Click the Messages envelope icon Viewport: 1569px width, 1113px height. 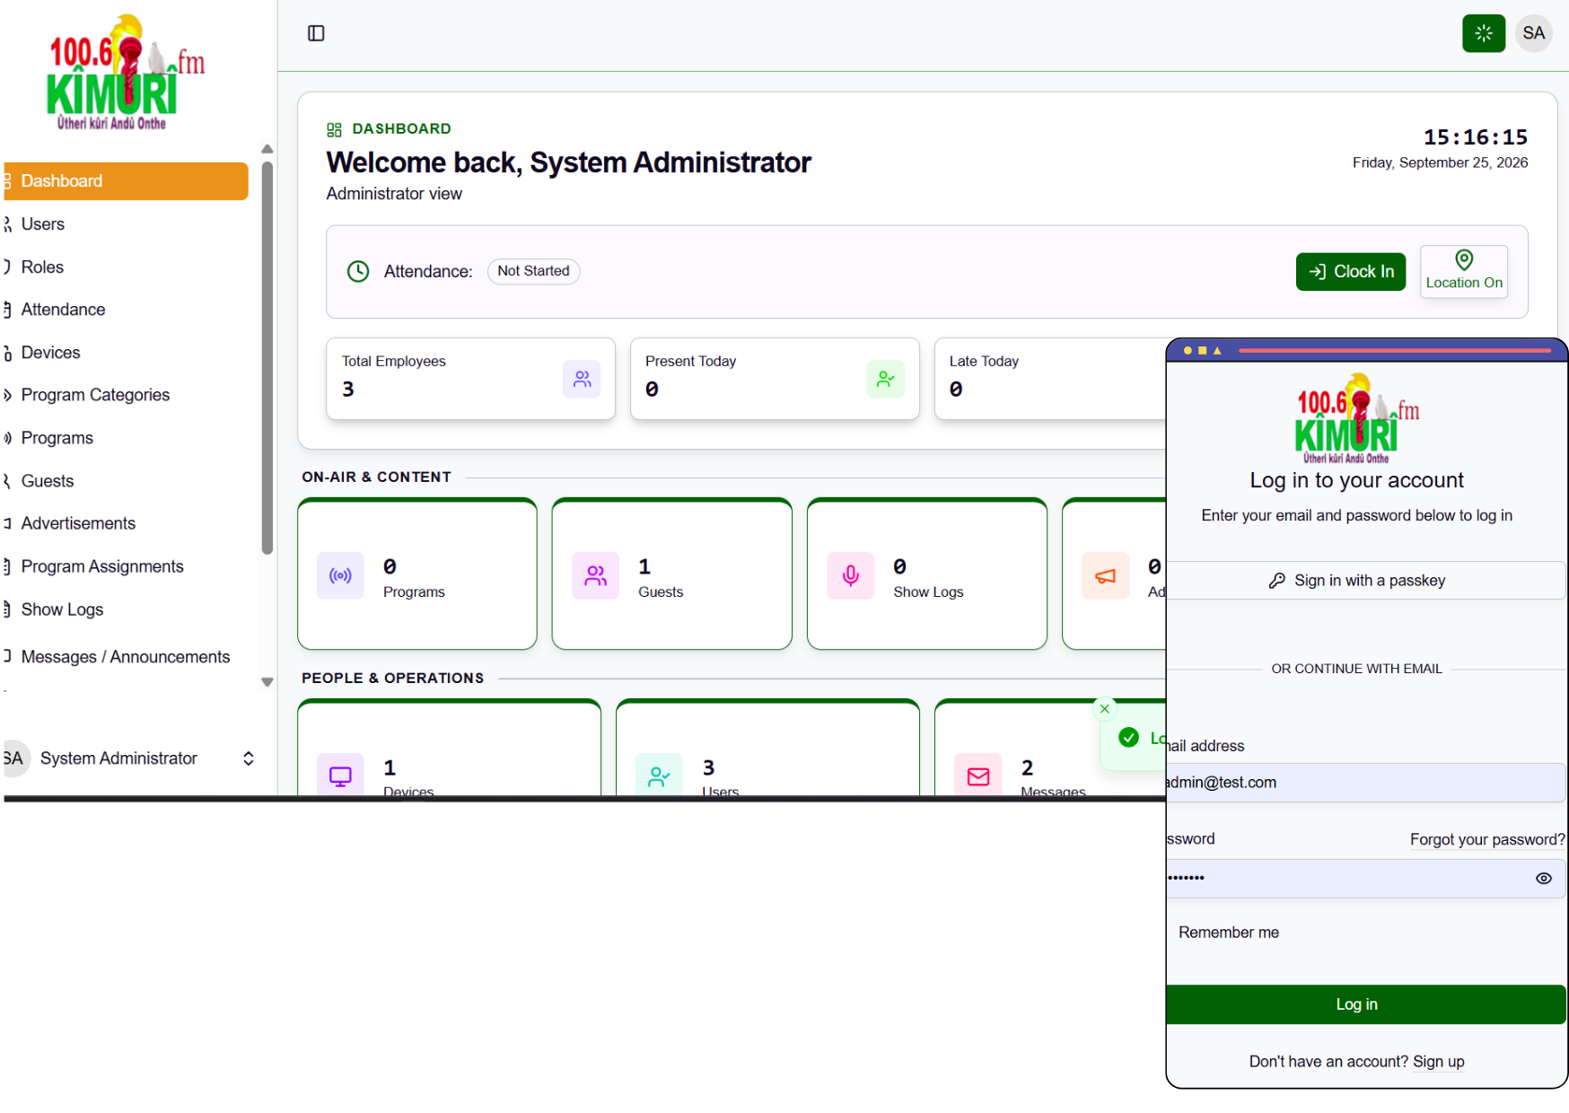[978, 776]
